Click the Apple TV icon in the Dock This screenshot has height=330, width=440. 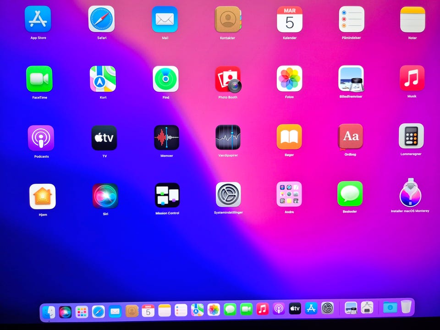295,308
